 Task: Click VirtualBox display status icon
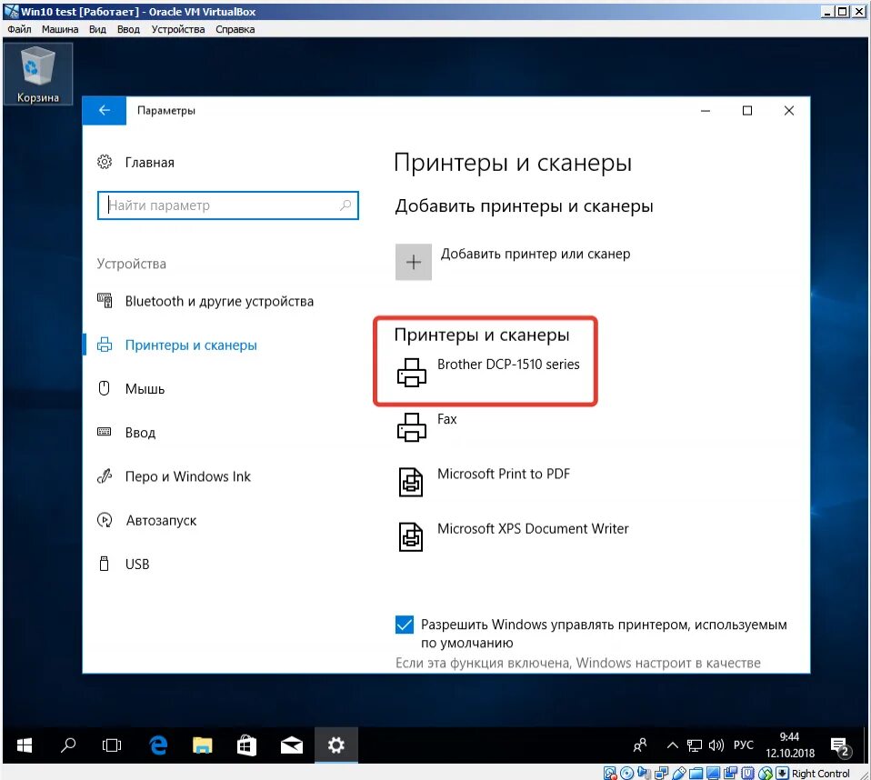713,773
